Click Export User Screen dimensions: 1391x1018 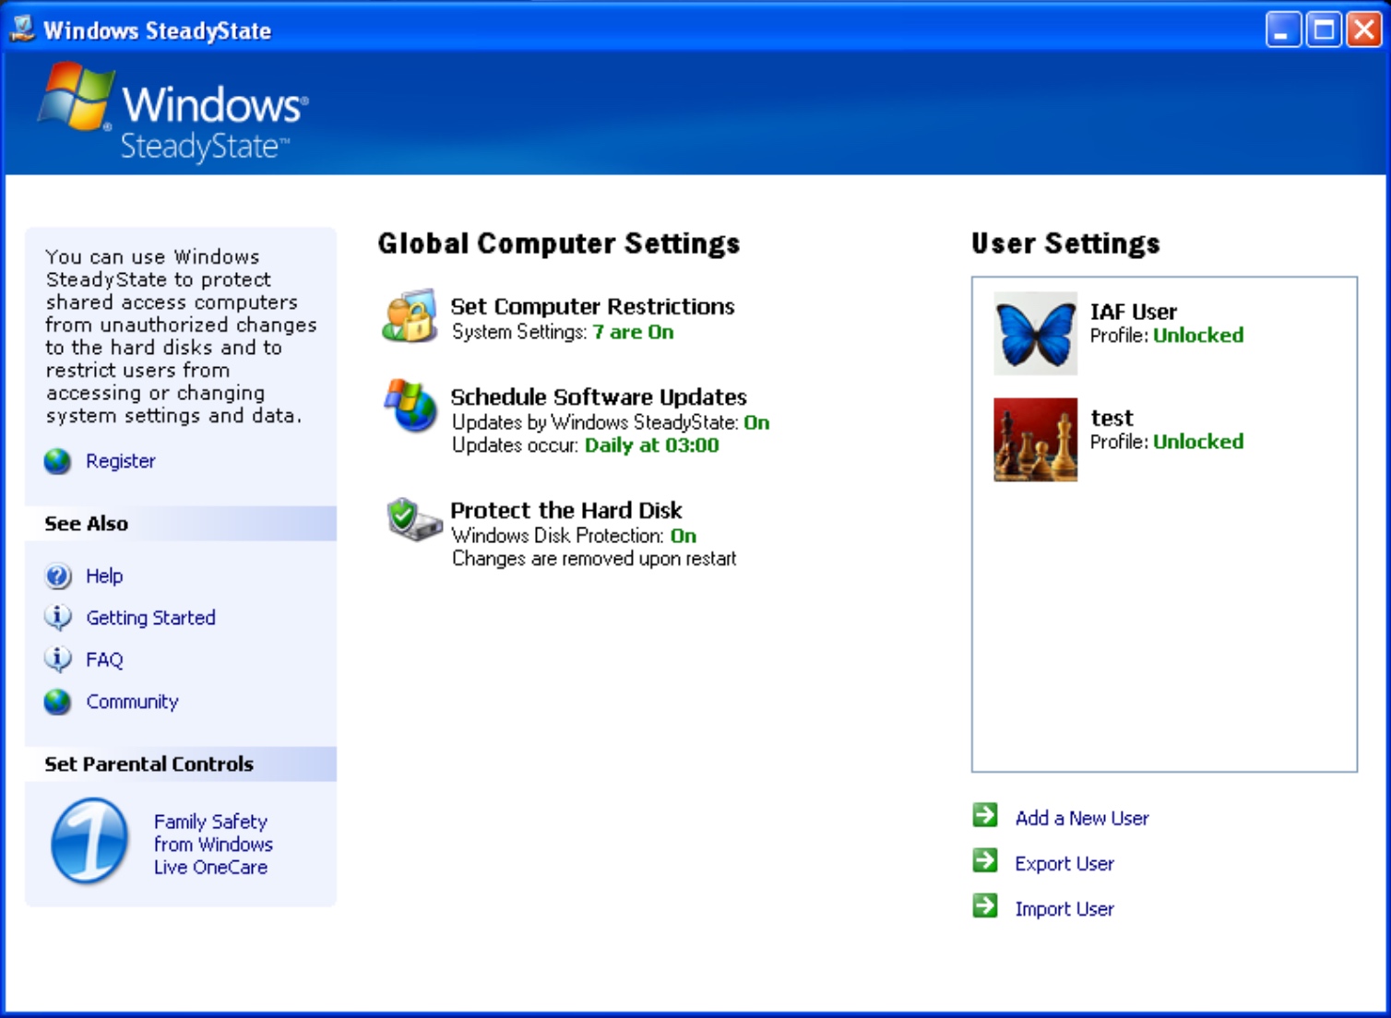pyautogui.click(x=1064, y=864)
